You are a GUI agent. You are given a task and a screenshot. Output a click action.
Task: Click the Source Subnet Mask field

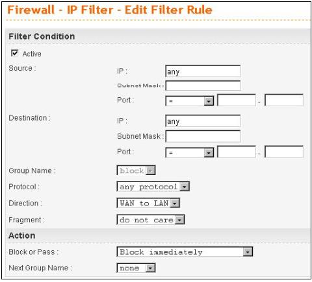pos(203,86)
